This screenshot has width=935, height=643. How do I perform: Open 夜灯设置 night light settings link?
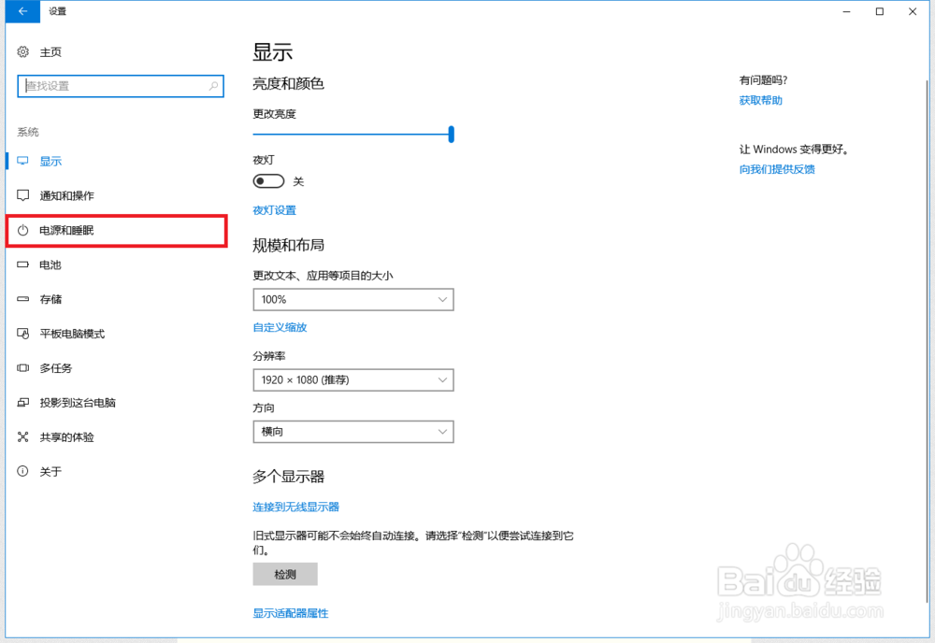(x=275, y=209)
